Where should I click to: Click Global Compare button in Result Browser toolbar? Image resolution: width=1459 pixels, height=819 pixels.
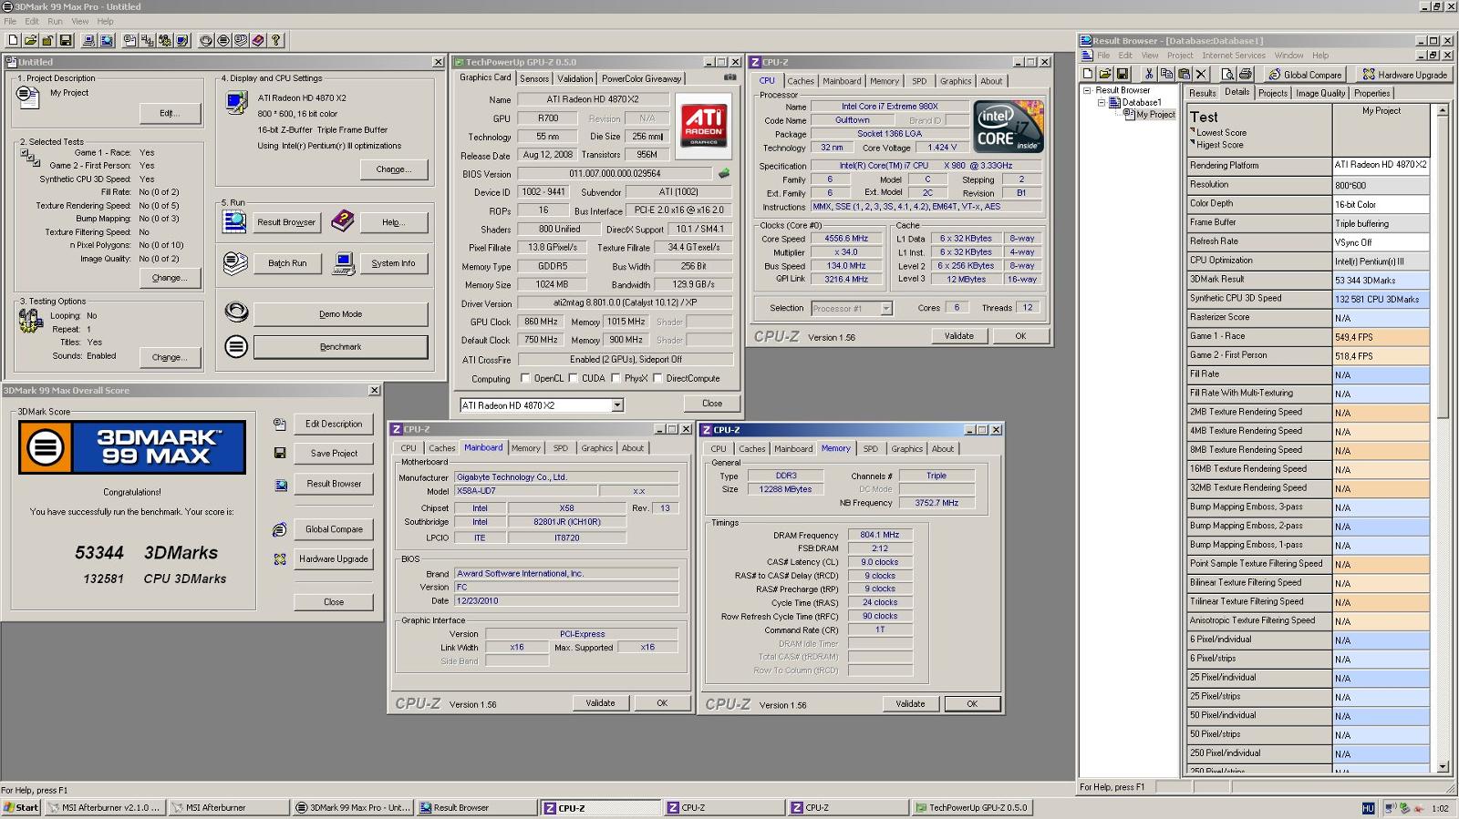1305,74
